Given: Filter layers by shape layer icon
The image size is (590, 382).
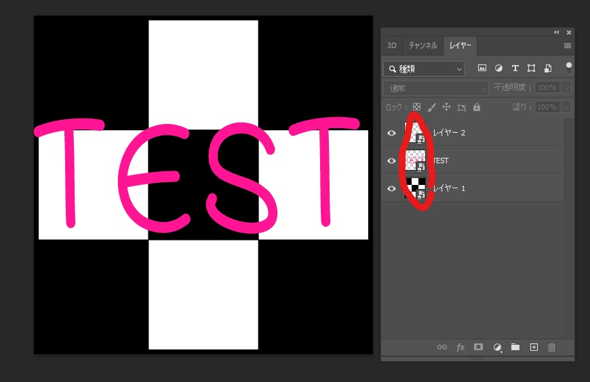Looking at the screenshot, I should point(531,68).
